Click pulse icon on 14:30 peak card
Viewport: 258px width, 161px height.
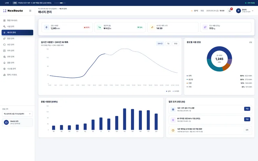pyautogui.click(x=152, y=27)
